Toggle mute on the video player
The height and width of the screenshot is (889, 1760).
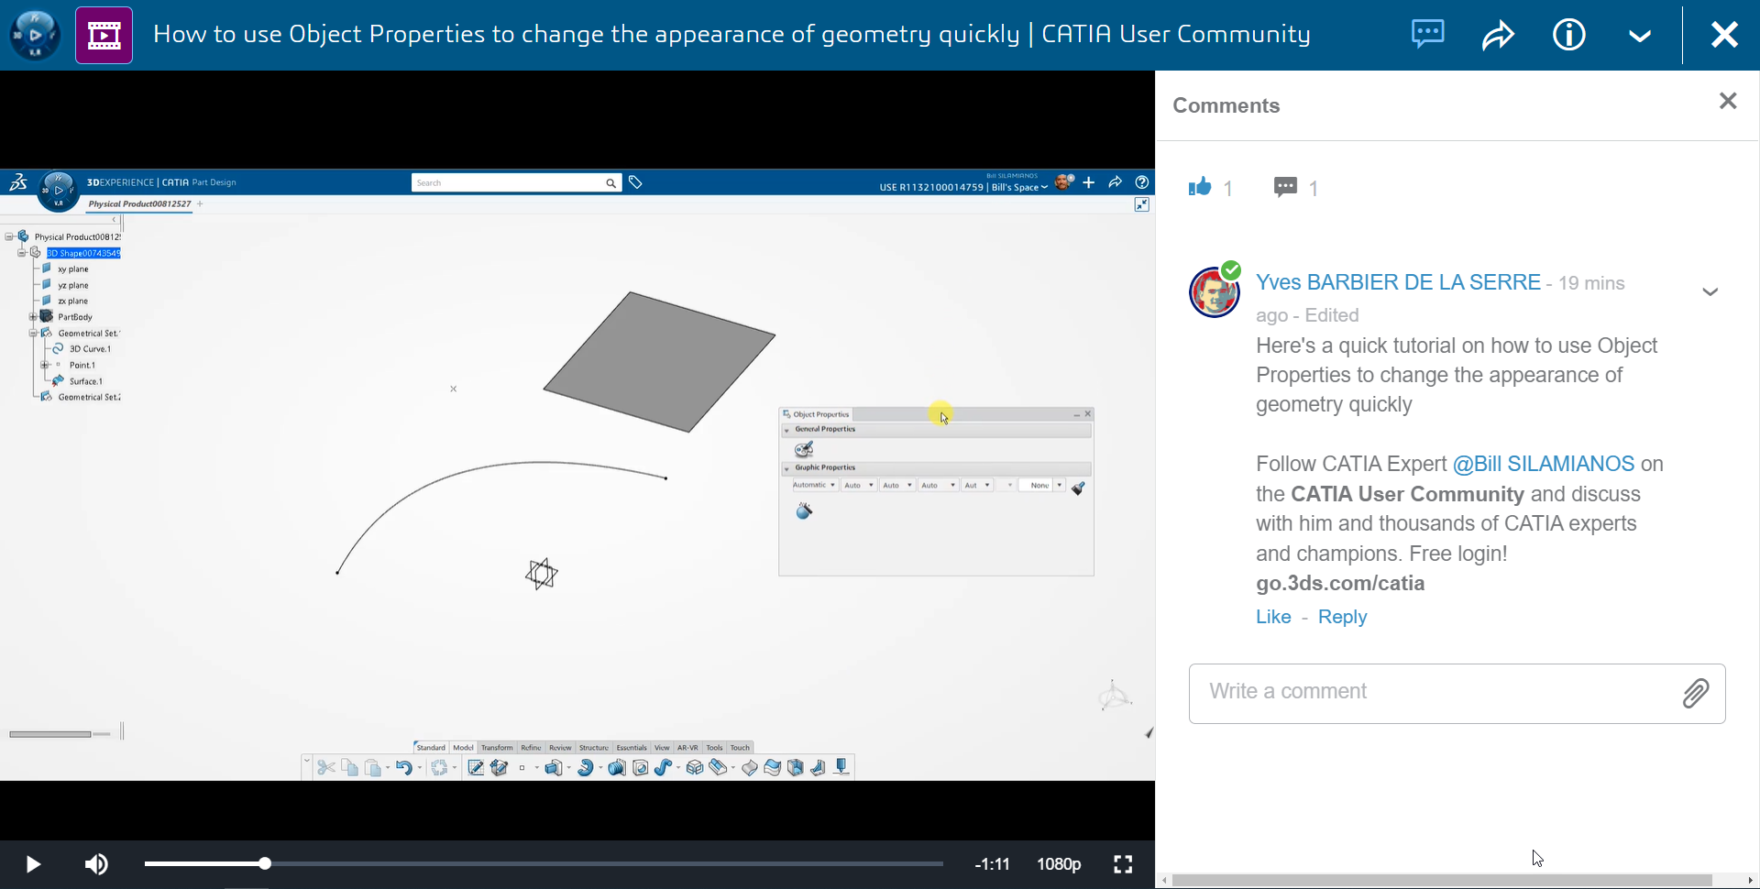pos(95,863)
